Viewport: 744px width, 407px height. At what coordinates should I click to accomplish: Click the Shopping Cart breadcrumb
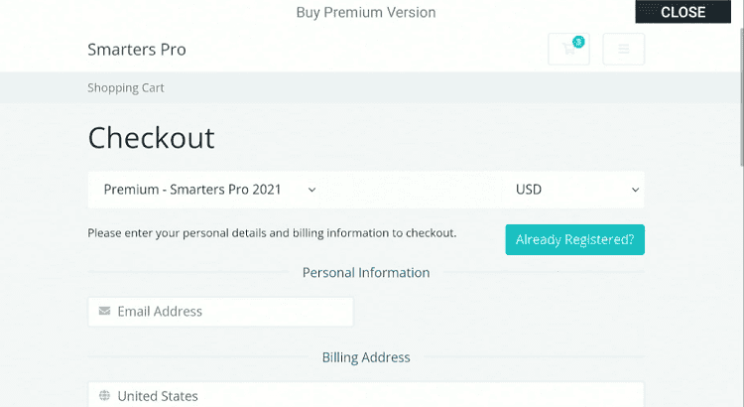pos(126,87)
